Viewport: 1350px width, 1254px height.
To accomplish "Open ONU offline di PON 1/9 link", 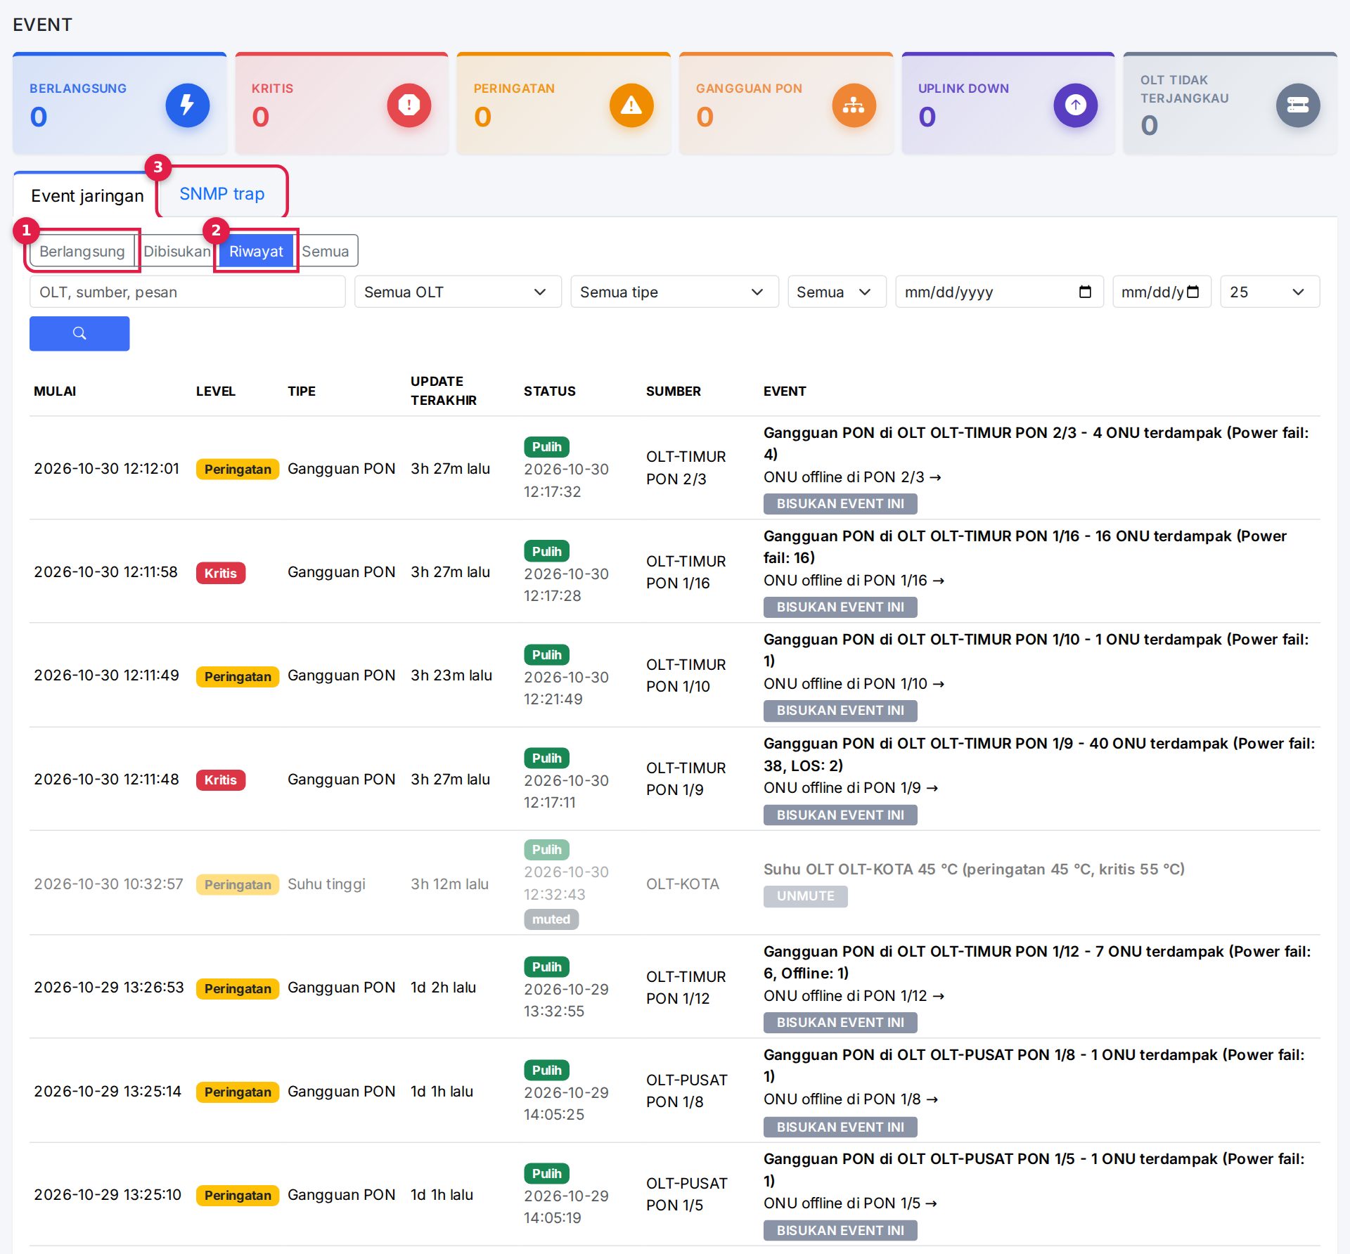I will click(x=851, y=788).
